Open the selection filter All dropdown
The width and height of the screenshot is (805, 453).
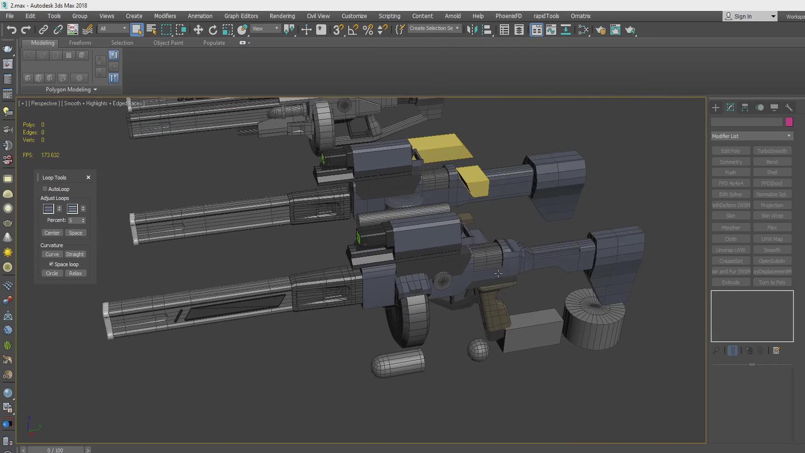tap(113, 28)
